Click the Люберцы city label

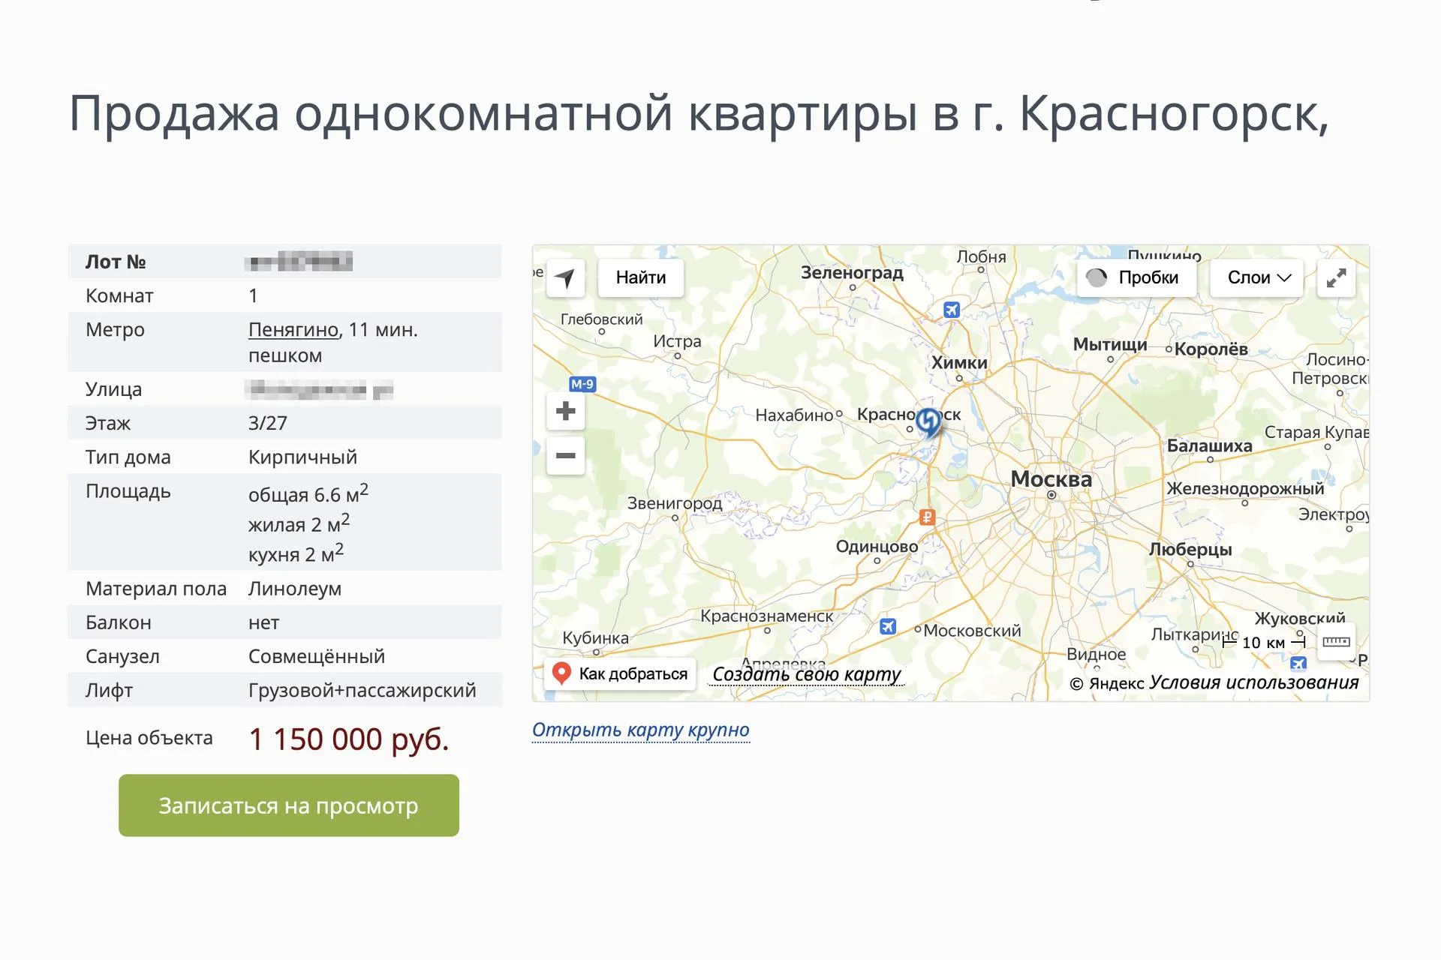tap(1190, 549)
